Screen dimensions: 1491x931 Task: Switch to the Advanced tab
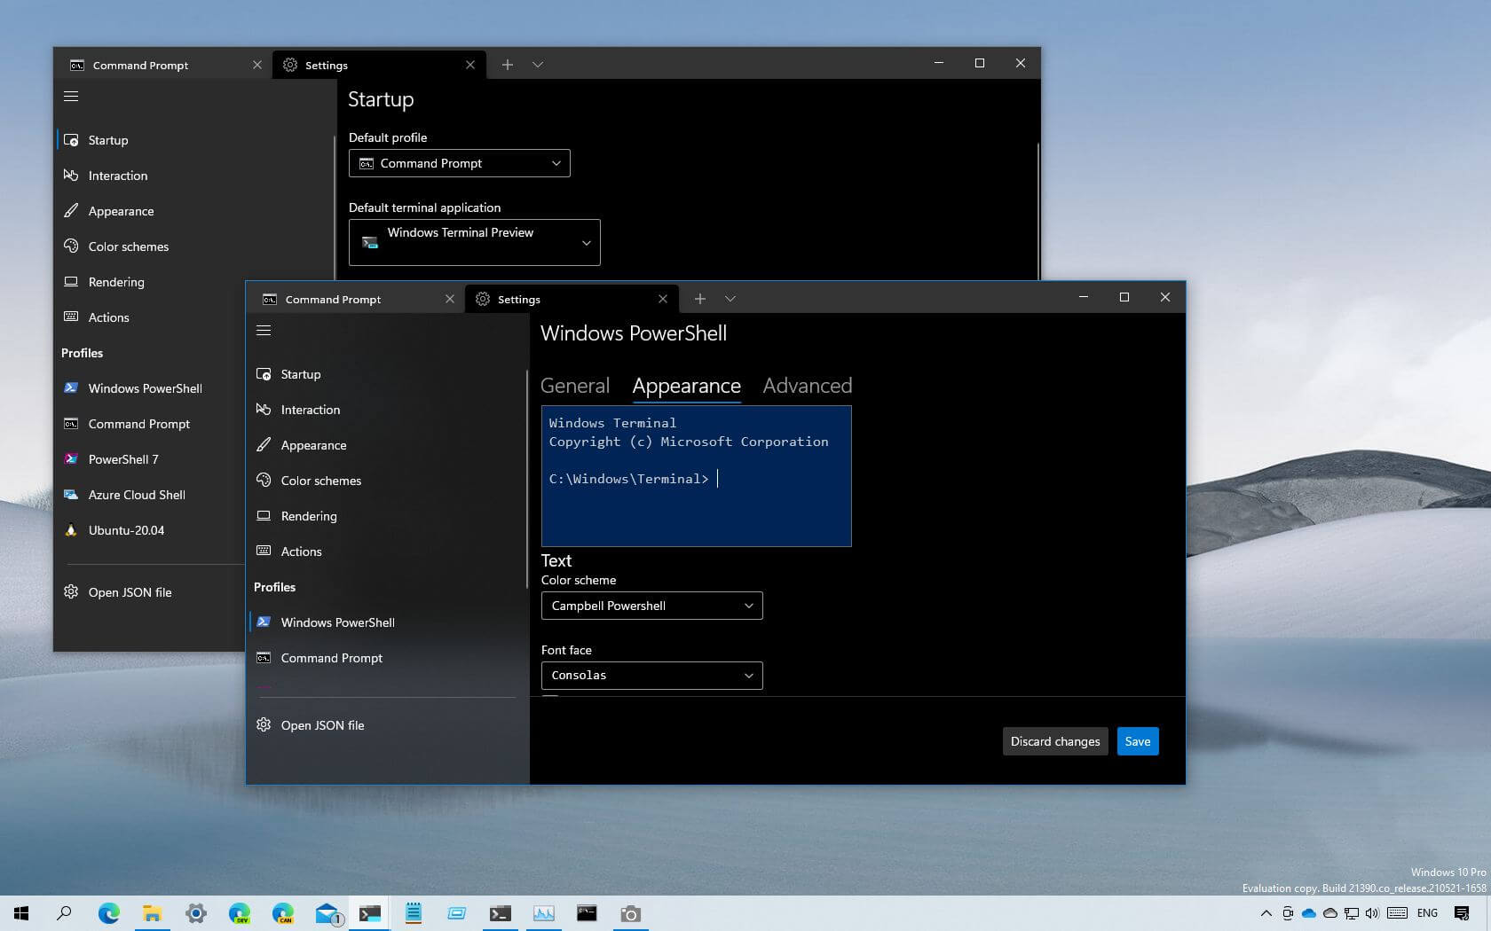807,386
